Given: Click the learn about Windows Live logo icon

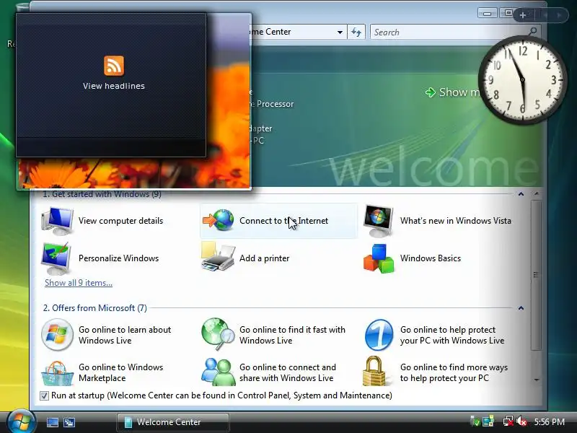Looking at the screenshot, I should [x=57, y=335].
